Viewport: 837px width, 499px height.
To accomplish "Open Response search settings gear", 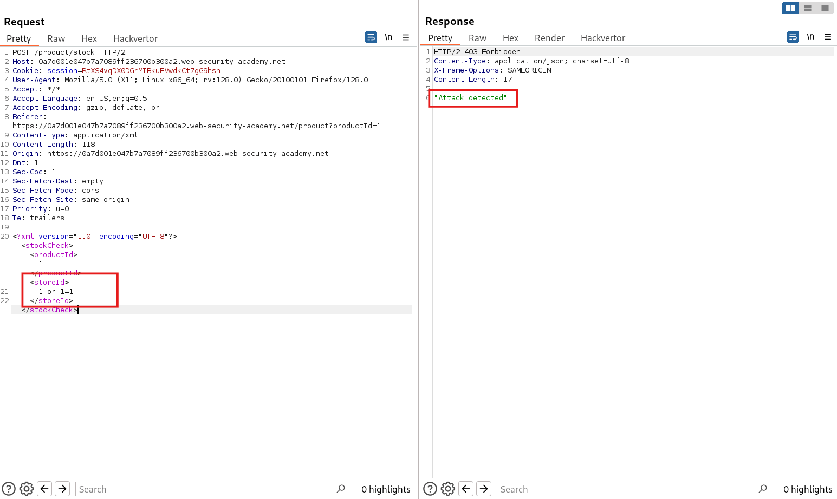I will click(448, 489).
